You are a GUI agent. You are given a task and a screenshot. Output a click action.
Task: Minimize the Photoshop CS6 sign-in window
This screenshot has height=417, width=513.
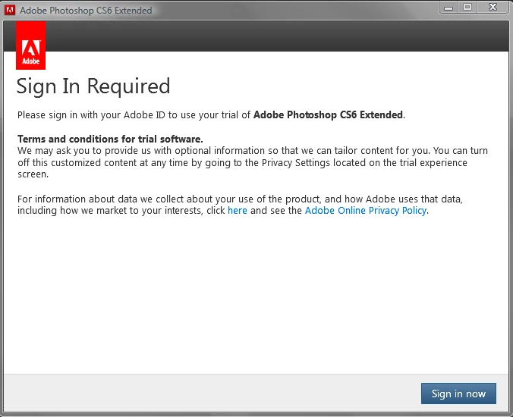tap(448, 8)
